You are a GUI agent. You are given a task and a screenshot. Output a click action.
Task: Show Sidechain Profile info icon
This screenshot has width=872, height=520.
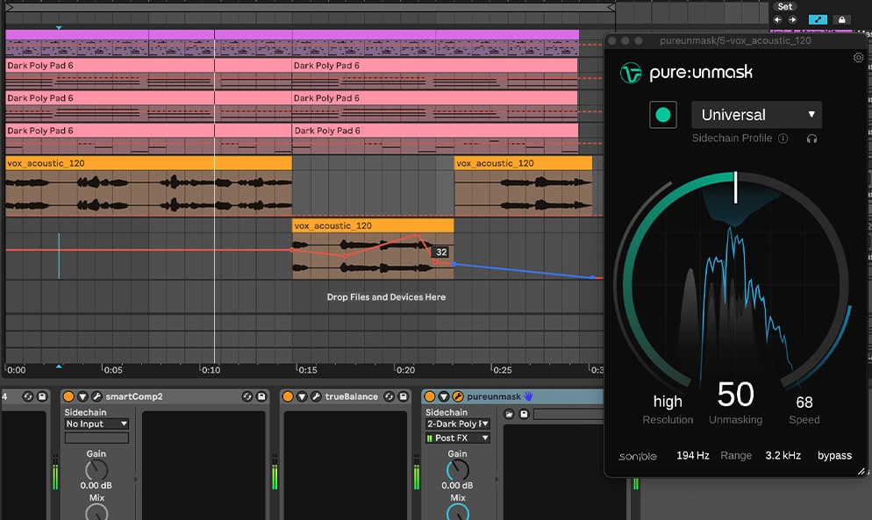pyautogui.click(x=783, y=139)
